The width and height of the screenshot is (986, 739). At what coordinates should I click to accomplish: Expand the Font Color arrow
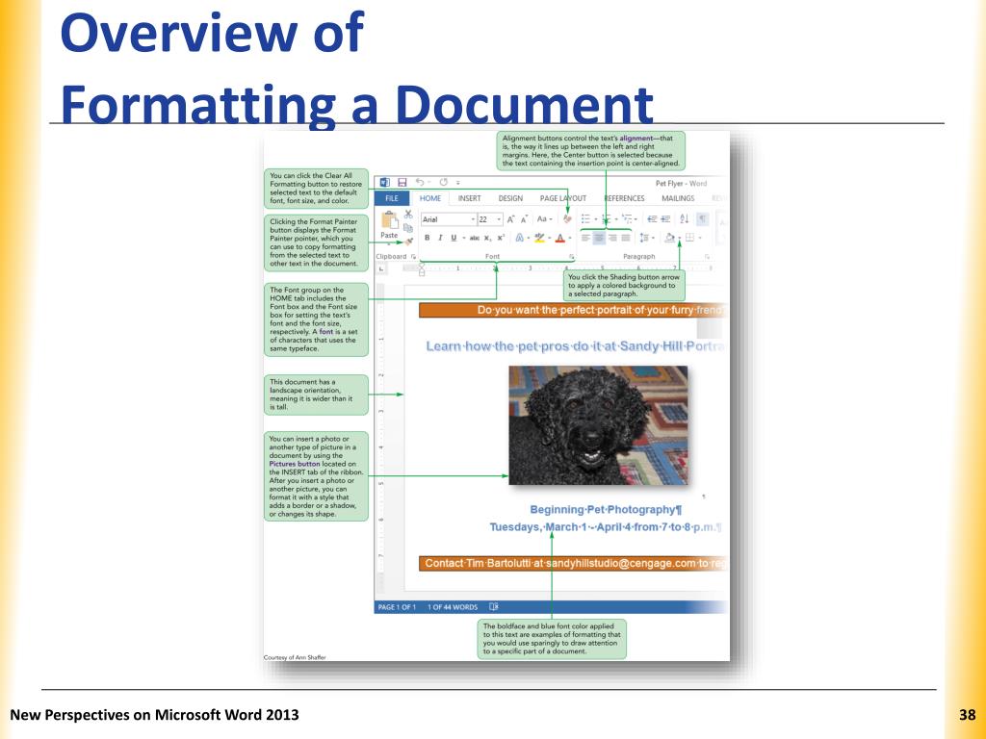pyautogui.click(x=570, y=238)
